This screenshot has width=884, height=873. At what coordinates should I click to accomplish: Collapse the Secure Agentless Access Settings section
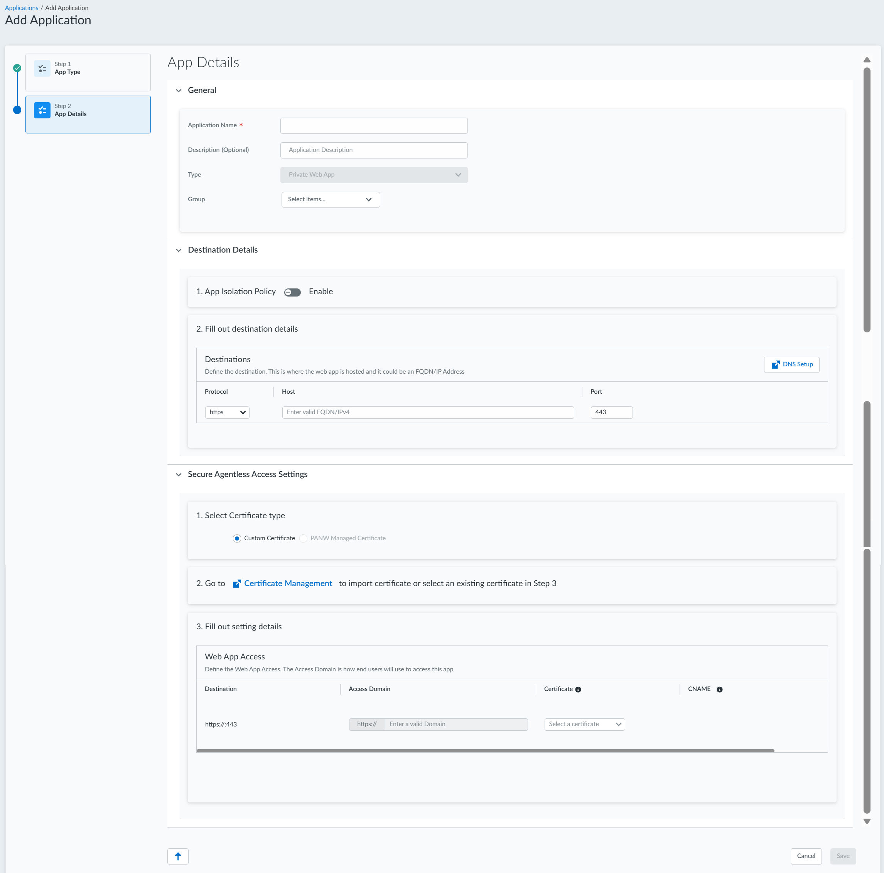pos(179,474)
